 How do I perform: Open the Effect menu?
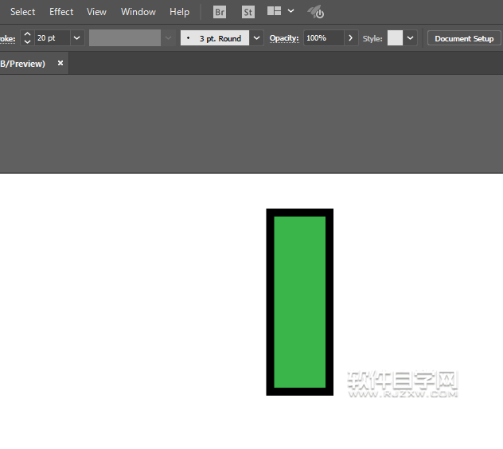pos(61,12)
